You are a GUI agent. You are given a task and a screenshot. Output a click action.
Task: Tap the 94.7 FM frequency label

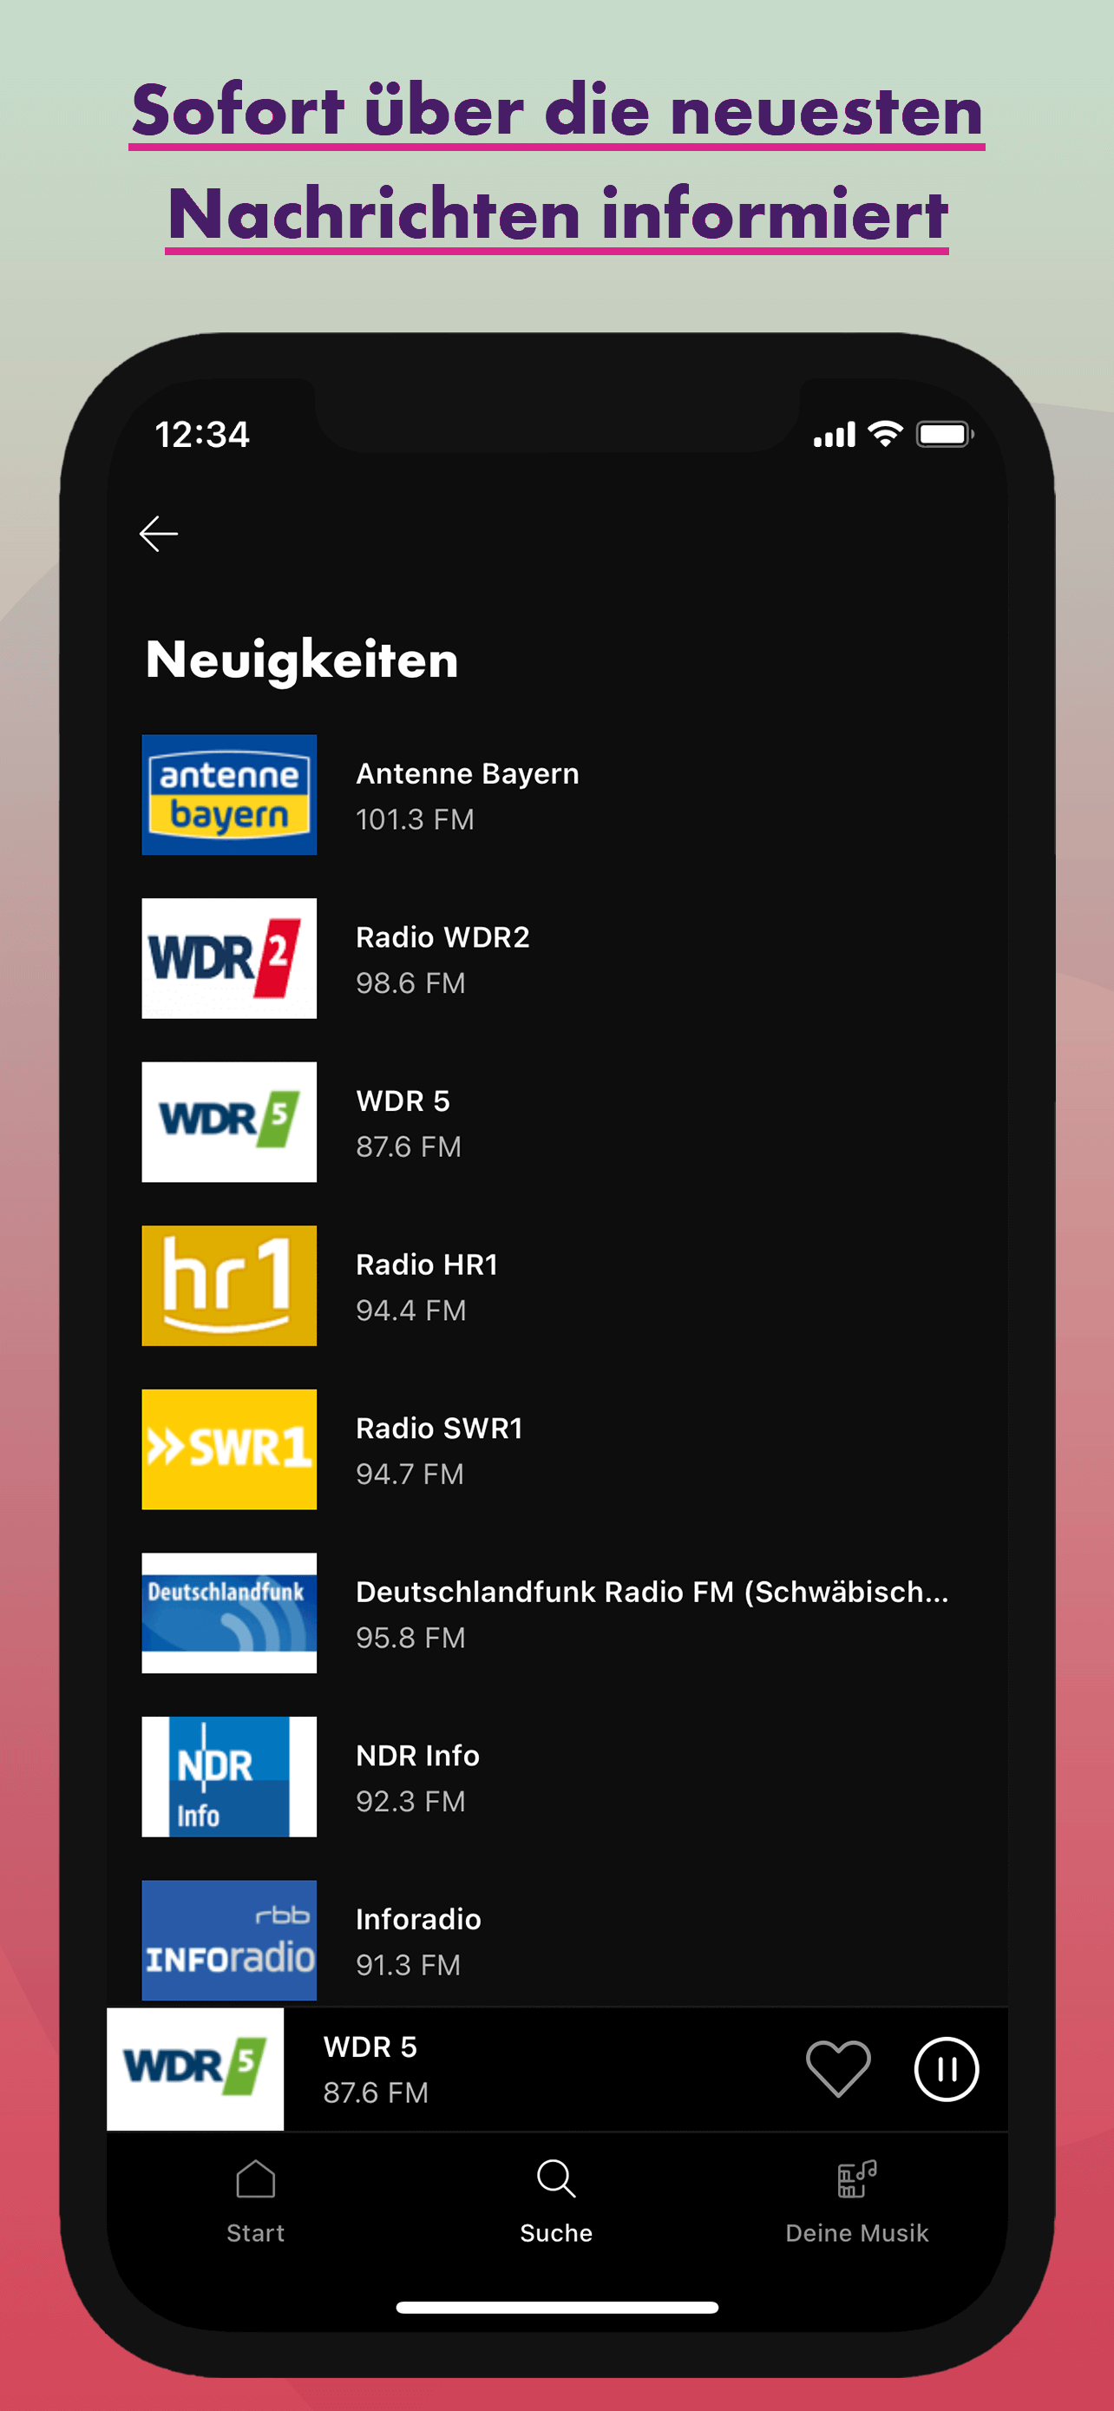[x=410, y=1475]
